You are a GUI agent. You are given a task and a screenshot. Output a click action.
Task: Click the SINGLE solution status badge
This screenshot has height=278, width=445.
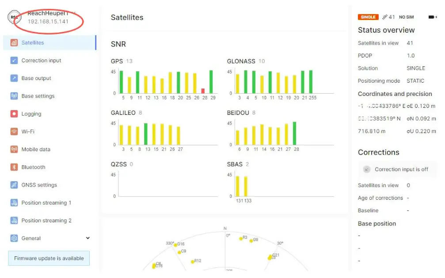pos(368,17)
